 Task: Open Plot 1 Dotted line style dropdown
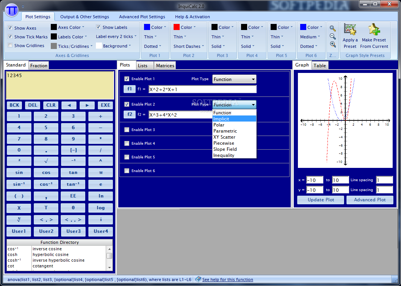click(152, 46)
